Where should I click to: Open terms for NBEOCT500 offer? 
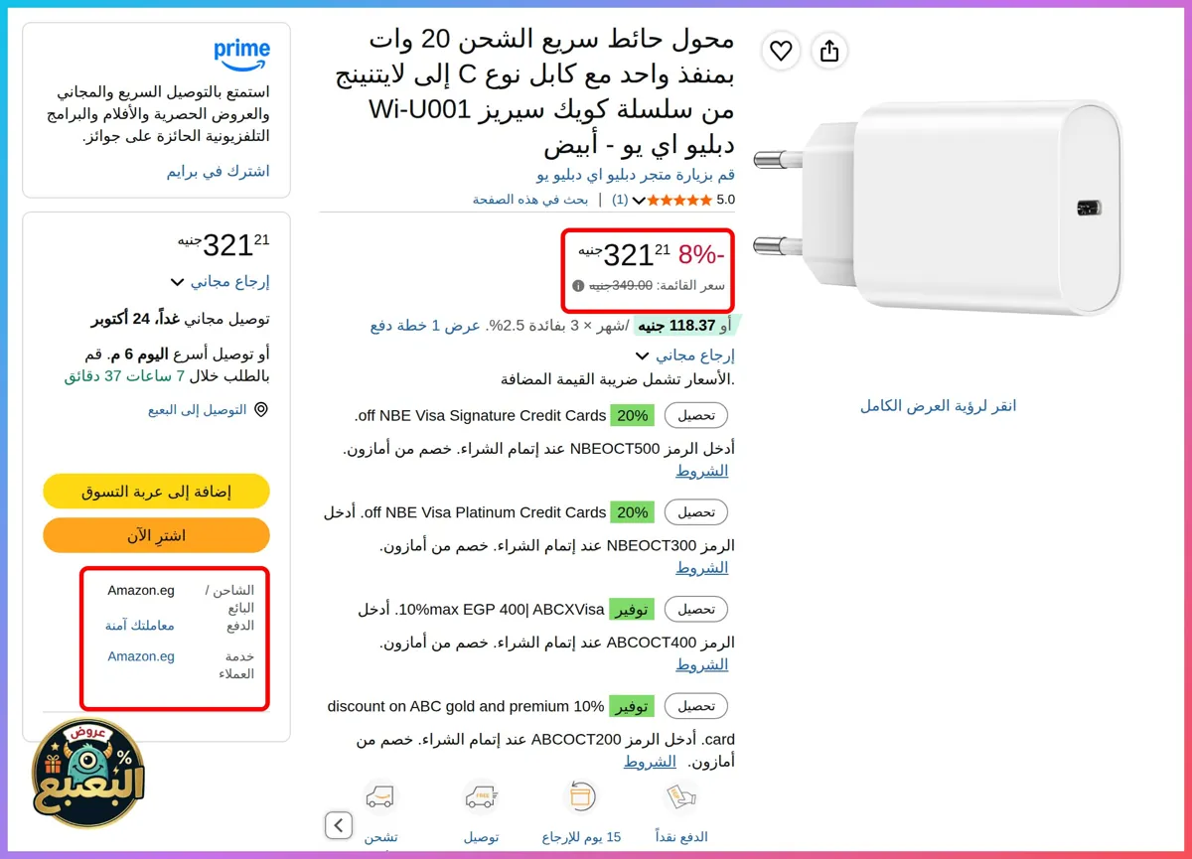coord(702,471)
